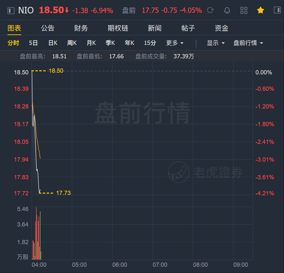The width and height of the screenshot is (284, 273).
Task: Expand the 更多 timeframe dropdown
Action: coord(175,43)
